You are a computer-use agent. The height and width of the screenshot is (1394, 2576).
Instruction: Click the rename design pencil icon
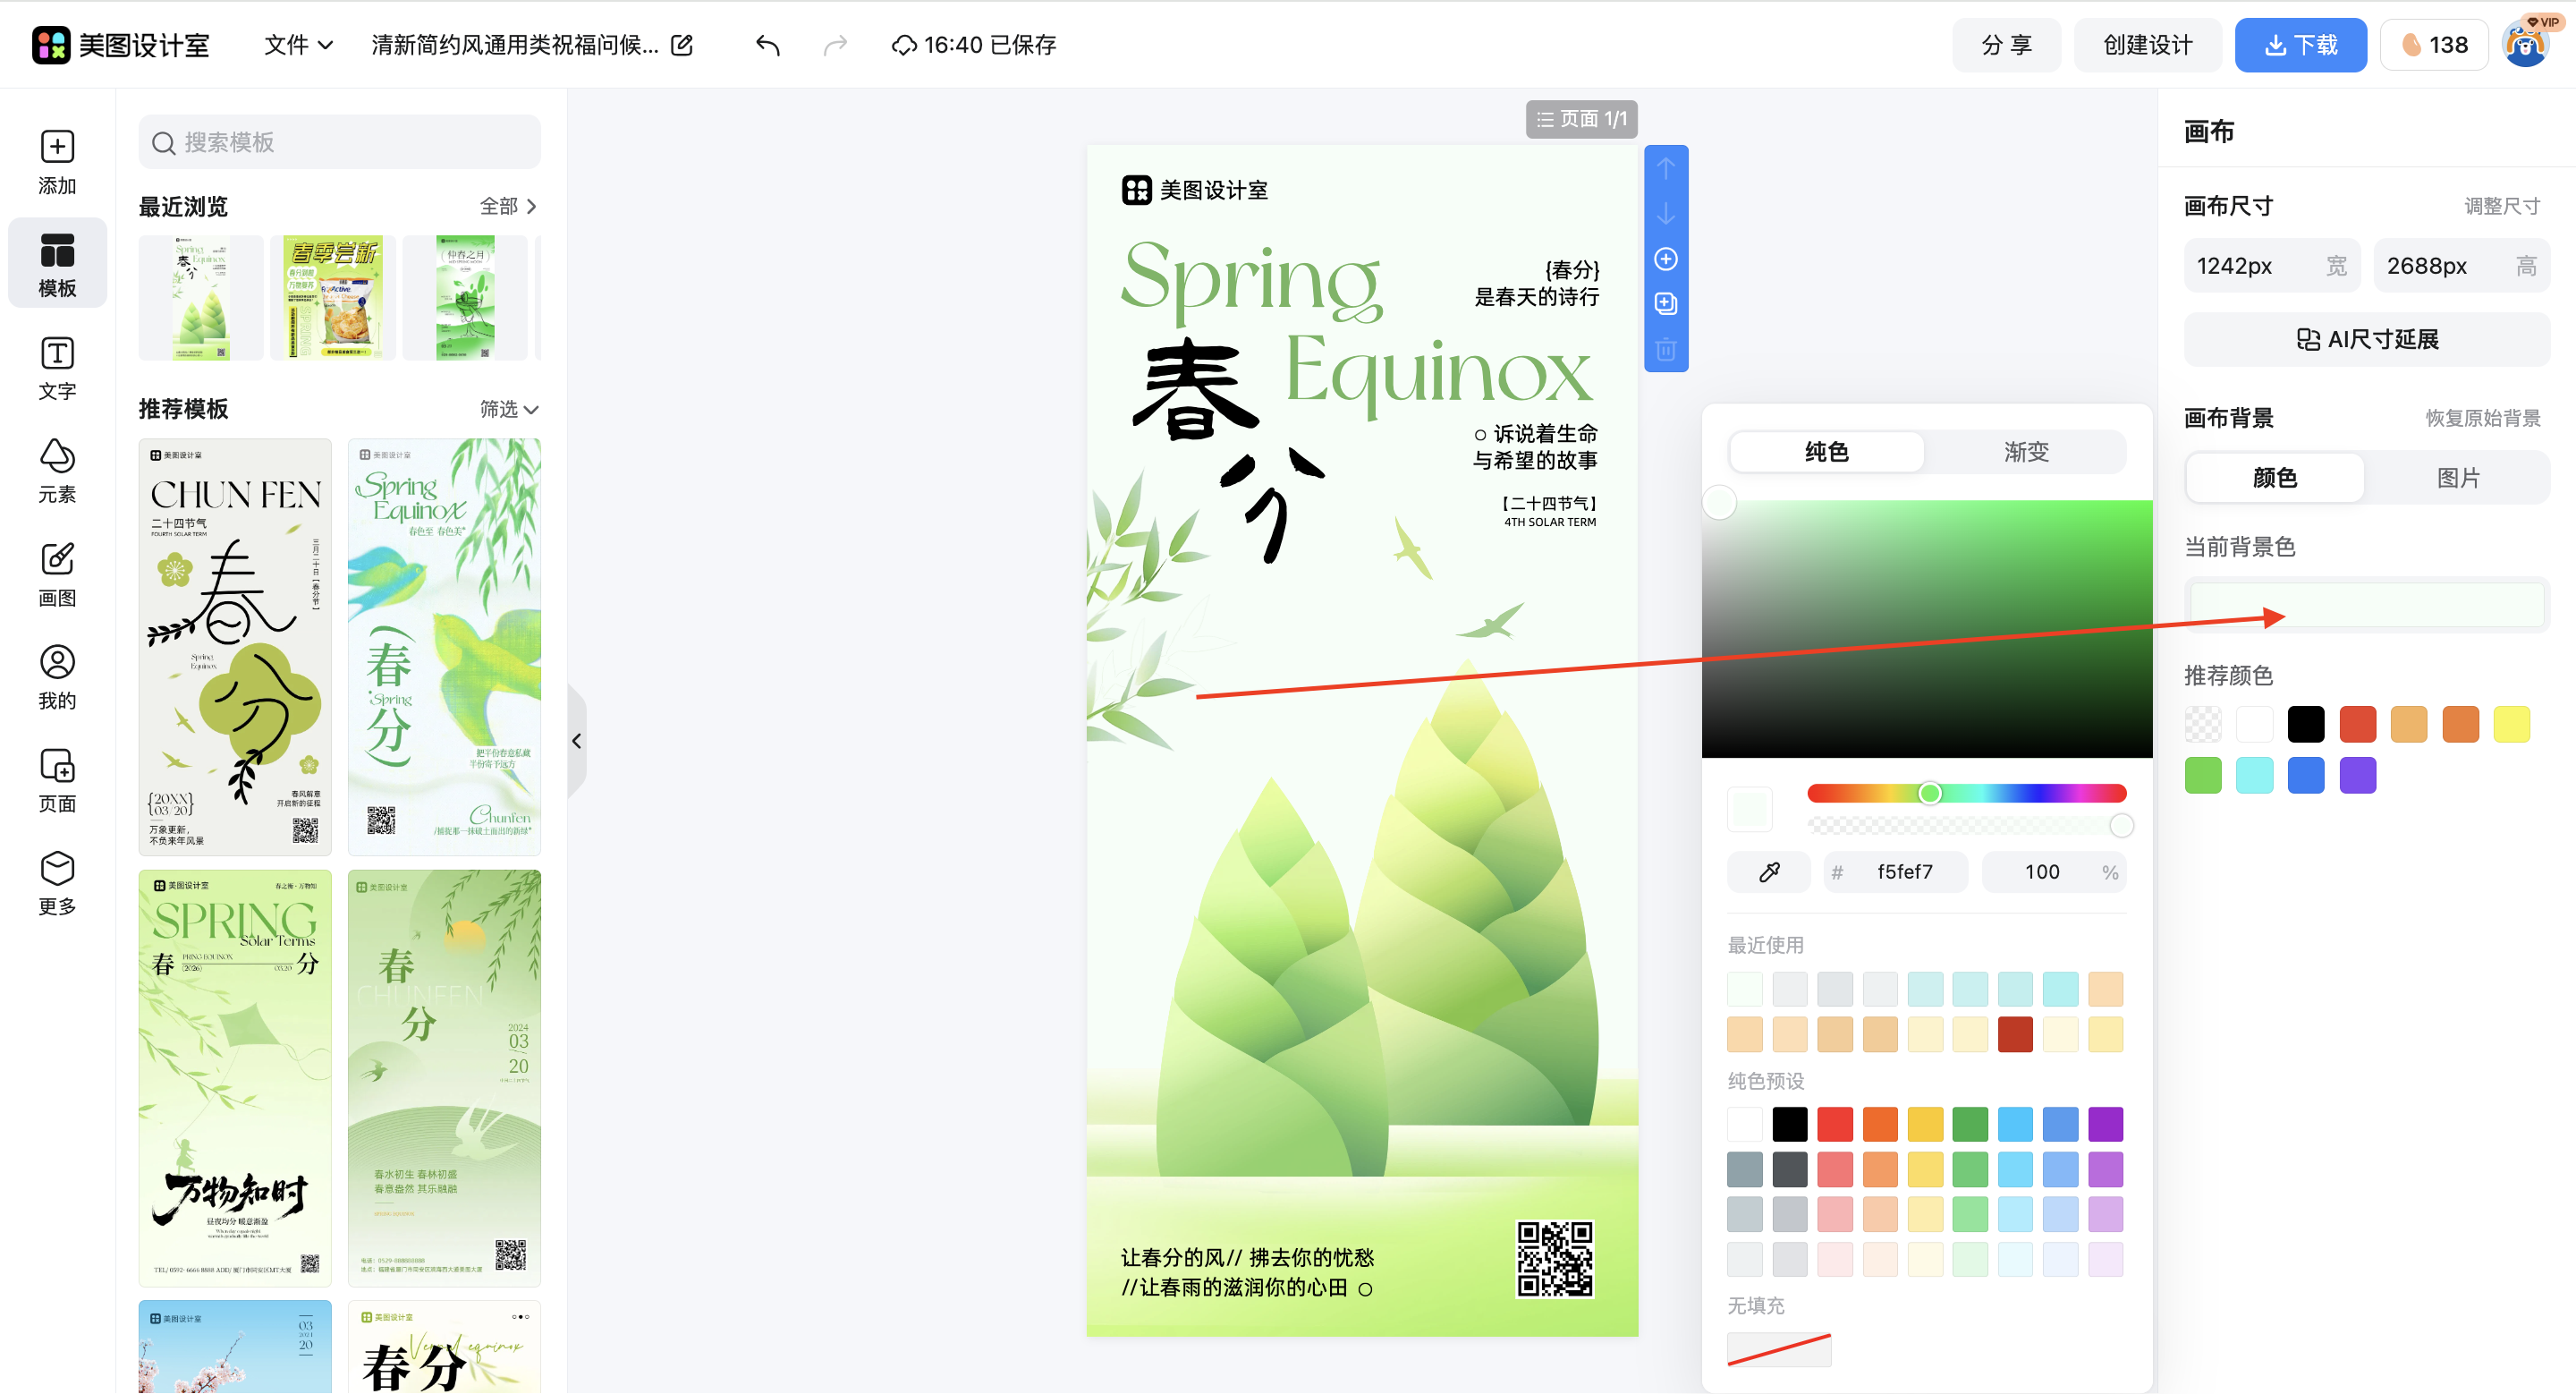[x=682, y=45]
